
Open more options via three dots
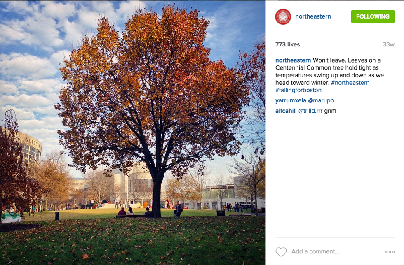point(390,252)
